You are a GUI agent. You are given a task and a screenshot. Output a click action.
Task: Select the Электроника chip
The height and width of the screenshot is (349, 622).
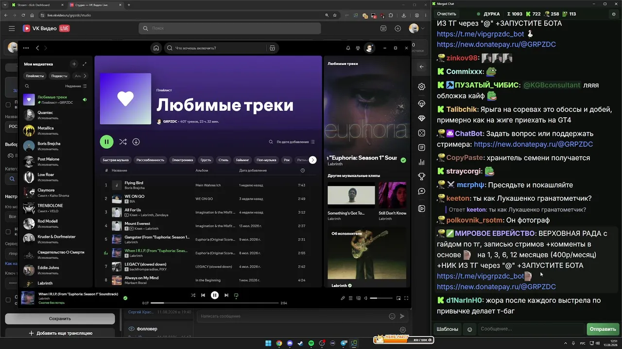point(183,160)
